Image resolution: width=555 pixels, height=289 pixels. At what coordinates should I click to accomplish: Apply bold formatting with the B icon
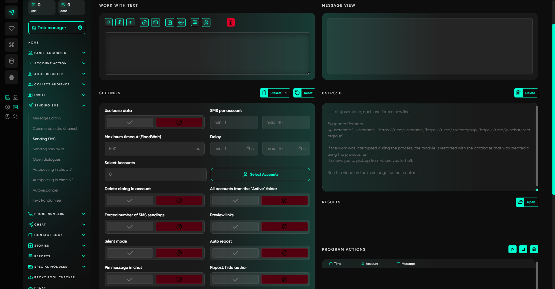(x=109, y=22)
